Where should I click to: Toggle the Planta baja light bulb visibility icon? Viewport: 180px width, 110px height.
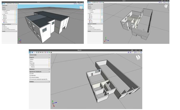point(49,63)
